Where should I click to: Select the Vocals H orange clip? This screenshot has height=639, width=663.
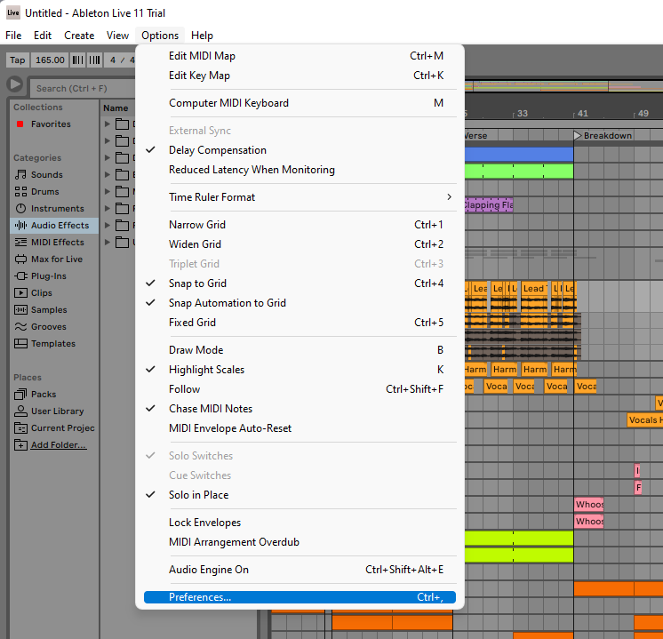coord(645,420)
